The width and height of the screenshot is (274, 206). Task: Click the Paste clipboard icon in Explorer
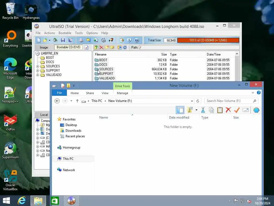tap(220, 110)
